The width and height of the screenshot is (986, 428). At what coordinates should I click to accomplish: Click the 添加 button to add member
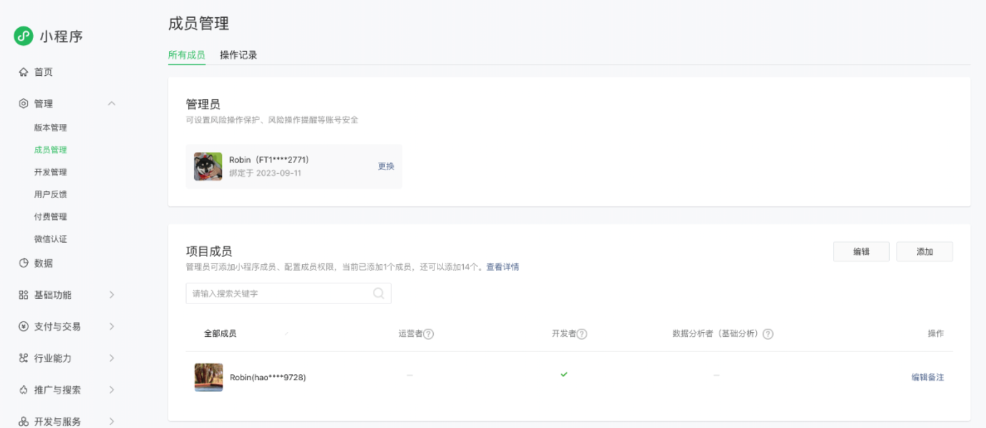[x=924, y=252]
